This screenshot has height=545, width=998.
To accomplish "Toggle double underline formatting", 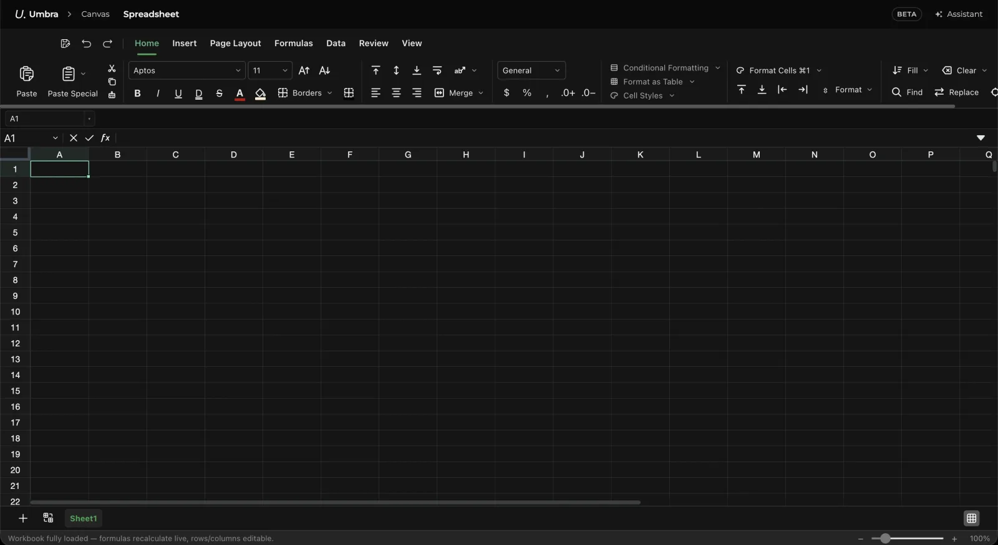I will tap(199, 93).
